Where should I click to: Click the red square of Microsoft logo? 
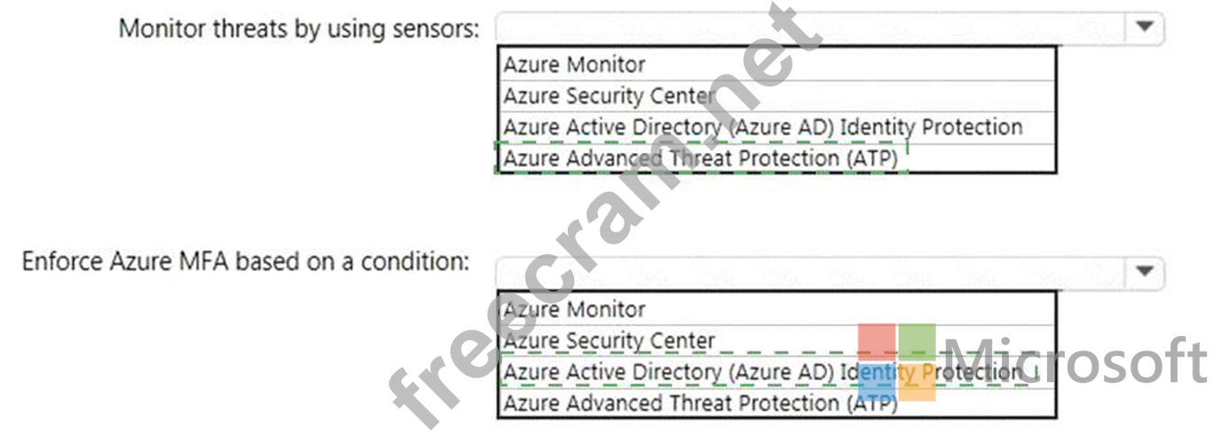pos(876,342)
